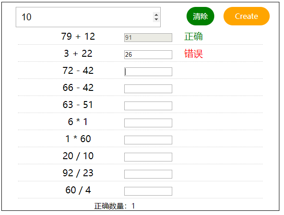This screenshot has height=215, width=284.
Task: Click the 79 + 12 question text
Action: tap(78, 36)
